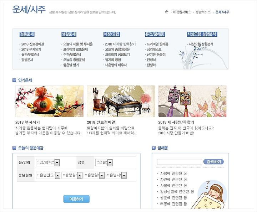Screen dimensions: 257x212
Task: Click the sleeping girl illustration
Action: coord(210,195)
